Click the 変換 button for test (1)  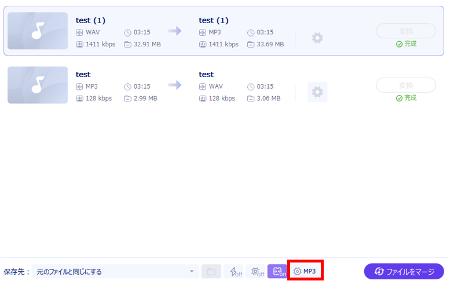(406, 31)
